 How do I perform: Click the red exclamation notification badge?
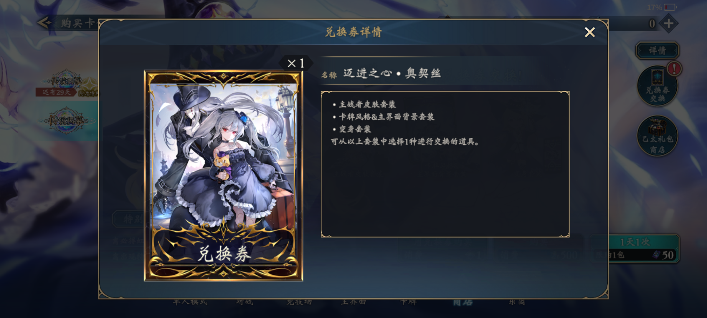pyautogui.click(x=674, y=69)
